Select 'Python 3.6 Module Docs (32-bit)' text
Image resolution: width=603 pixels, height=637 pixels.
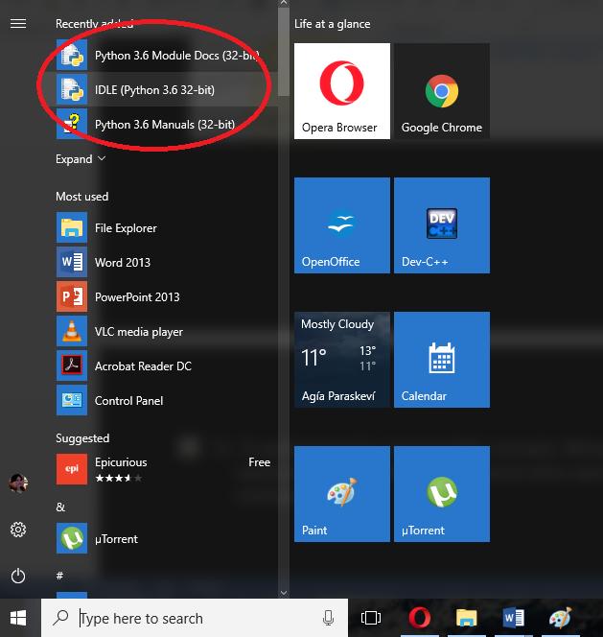[x=176, y=56]
